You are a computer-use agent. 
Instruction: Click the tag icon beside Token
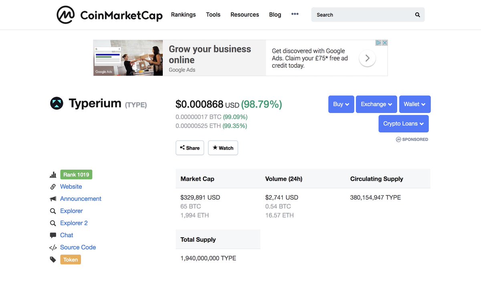53,260
